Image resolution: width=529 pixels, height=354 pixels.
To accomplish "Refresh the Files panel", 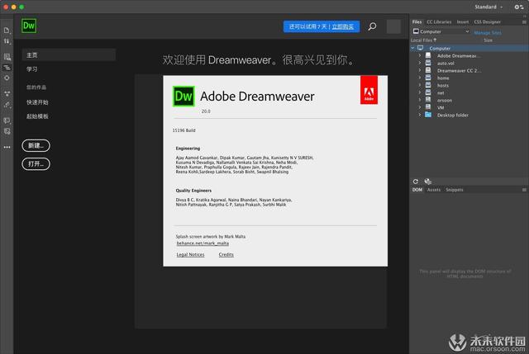I will (416, 182).
